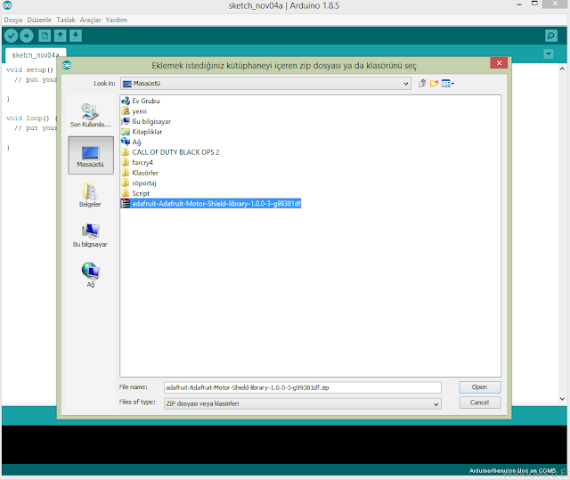Image resolution: width=570 pixels, height=480 pixels.
Task: Click editor scrollbar up arrow
Action: (x=562, y=69)
